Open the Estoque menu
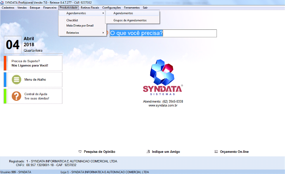Image resolution: width=285 pixels, height=174 pixels. (35, 8)
